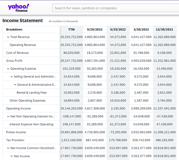
Task: Collapse Net Income Common Stockholders chevron
Action: click(8, 148)
